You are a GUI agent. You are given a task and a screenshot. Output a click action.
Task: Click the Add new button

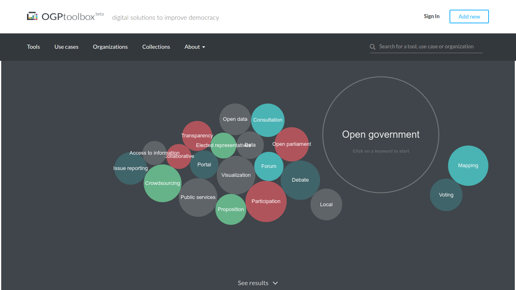pos(469,17)
